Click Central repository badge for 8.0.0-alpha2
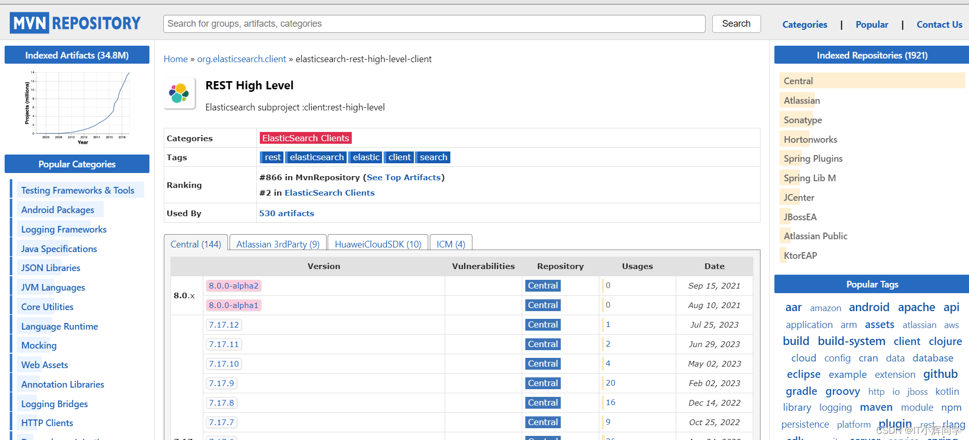The height and width of the screenshot is (440, 969). (x=543, y=285)
